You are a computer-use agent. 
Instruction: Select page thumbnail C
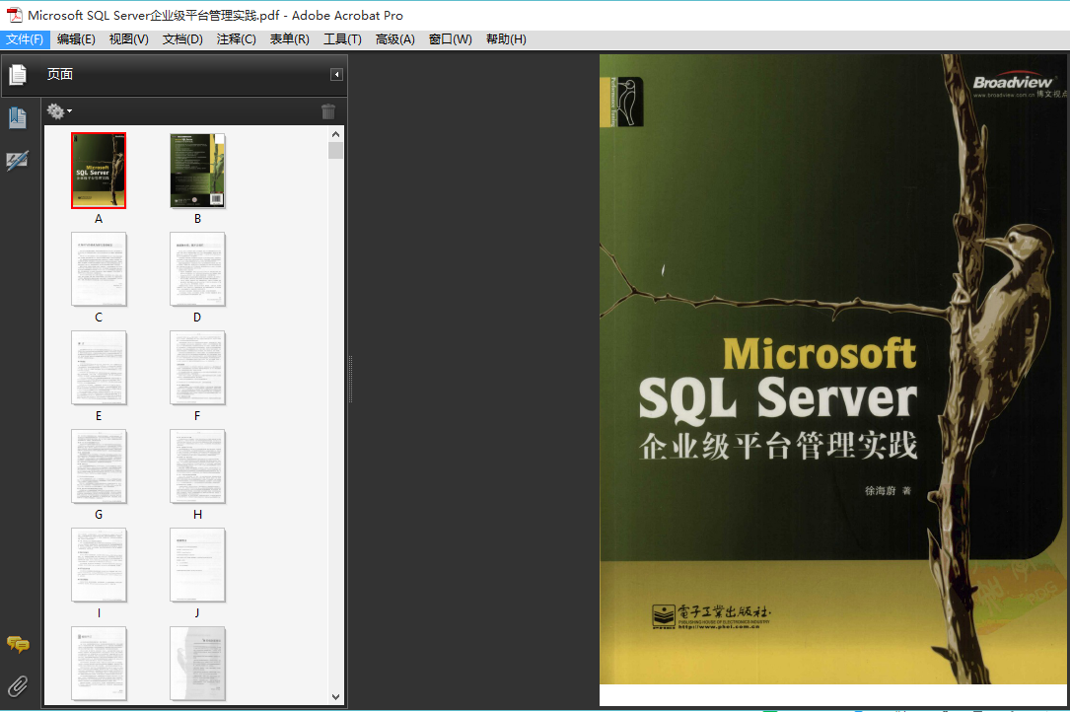click(x=99, y=269)
